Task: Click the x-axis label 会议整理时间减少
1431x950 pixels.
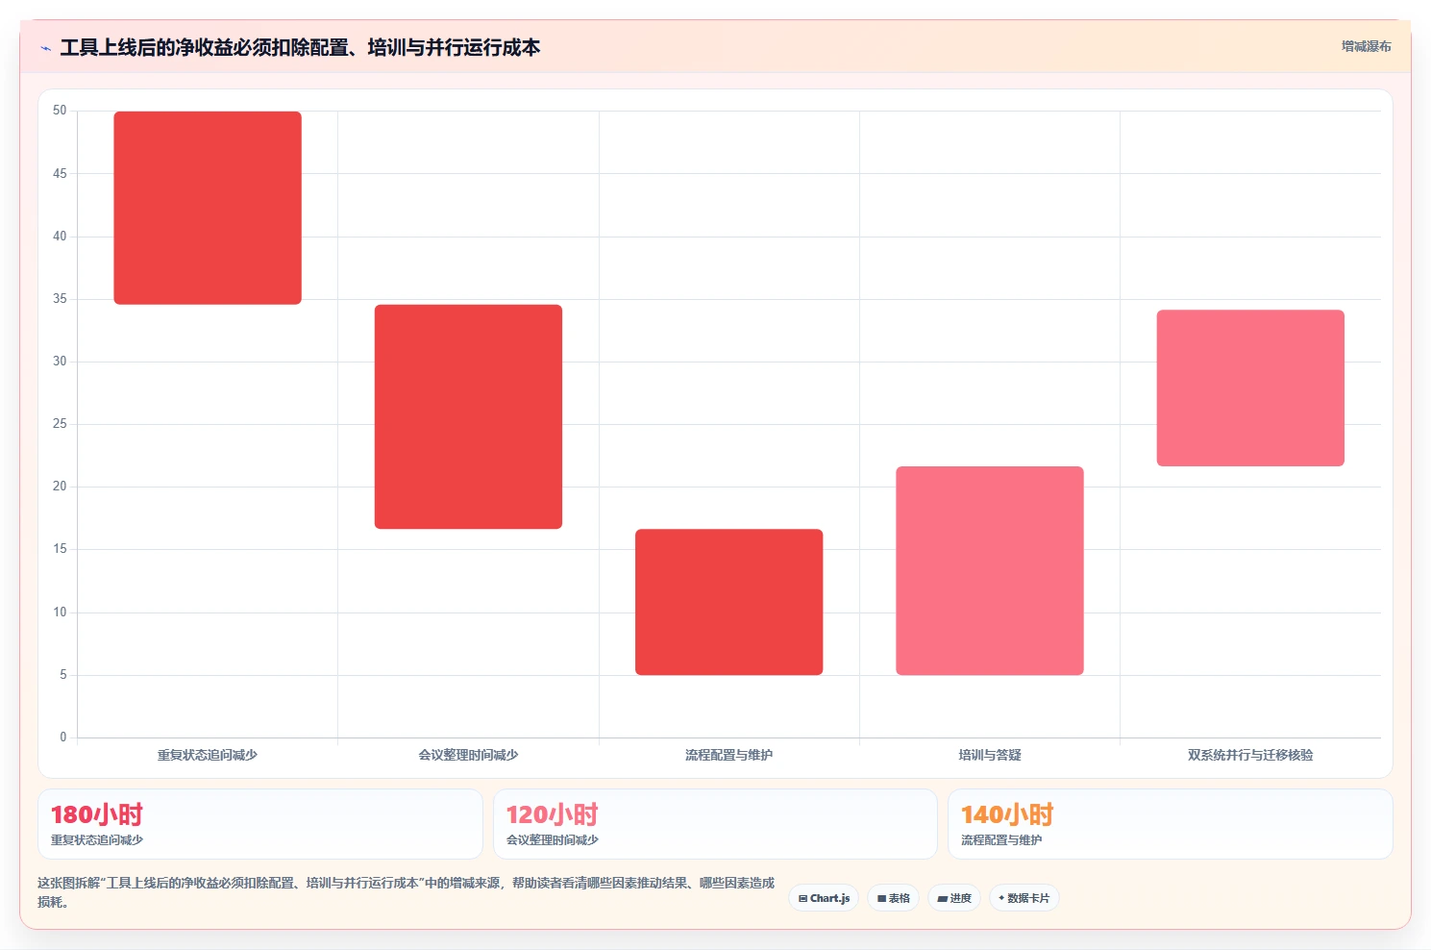Action: (x=468, y=755)
